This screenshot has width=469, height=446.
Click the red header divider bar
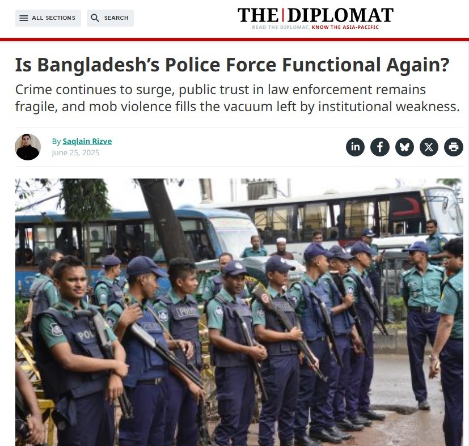pos(235,39)
